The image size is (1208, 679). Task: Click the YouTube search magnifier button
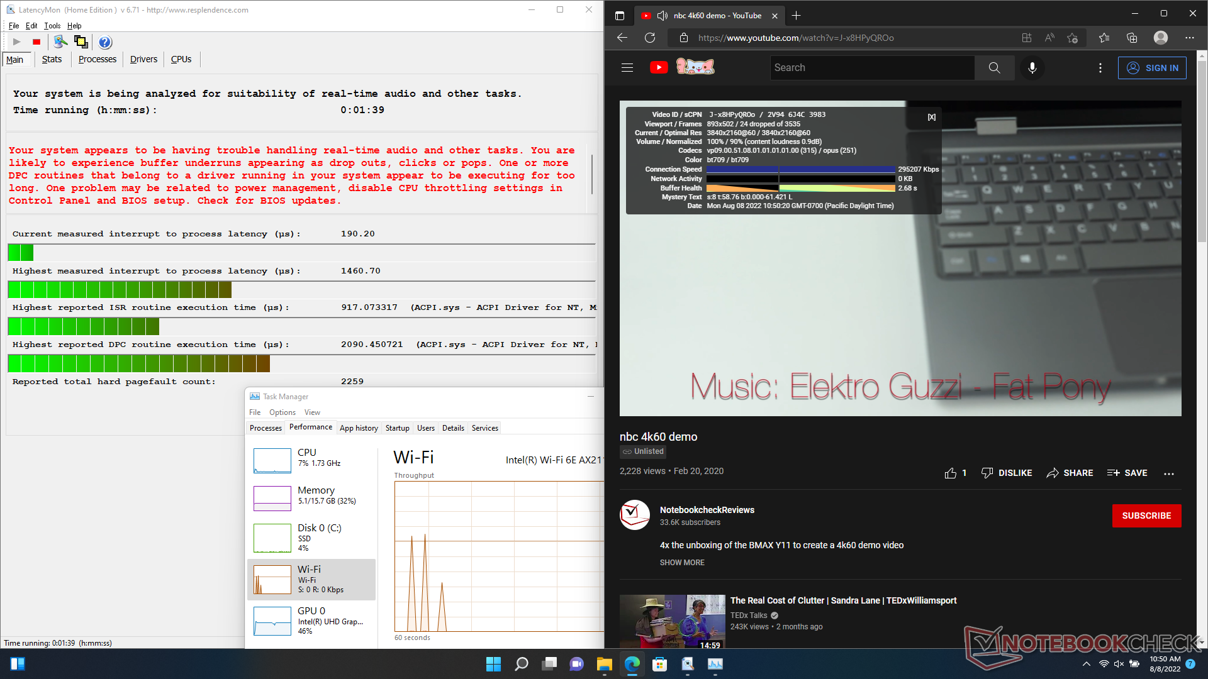coord(994,67)
